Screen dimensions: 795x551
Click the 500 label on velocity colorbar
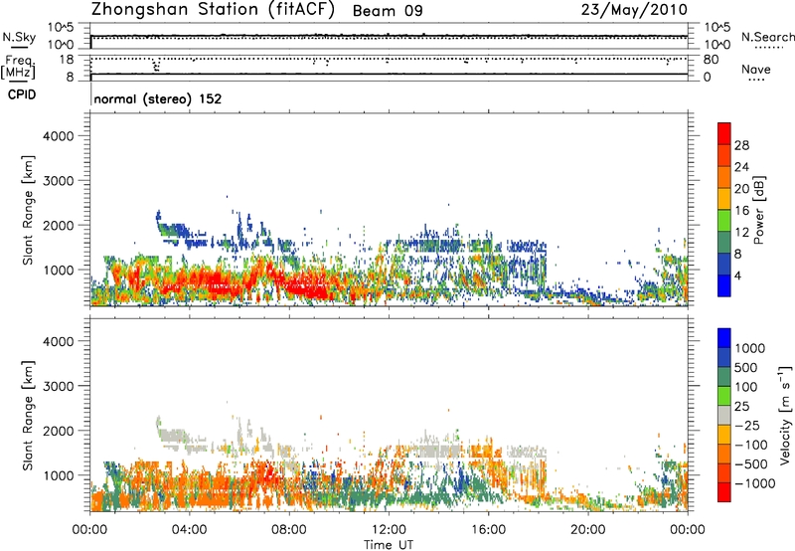click(746, 367)
